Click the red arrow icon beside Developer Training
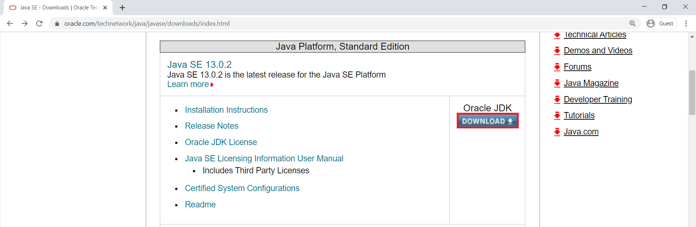The width and height of the screenshot is (696, 227). [x=557, y=100]
